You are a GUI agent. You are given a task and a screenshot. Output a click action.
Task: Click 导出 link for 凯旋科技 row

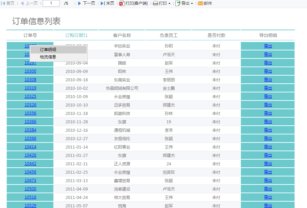point(268,113)
